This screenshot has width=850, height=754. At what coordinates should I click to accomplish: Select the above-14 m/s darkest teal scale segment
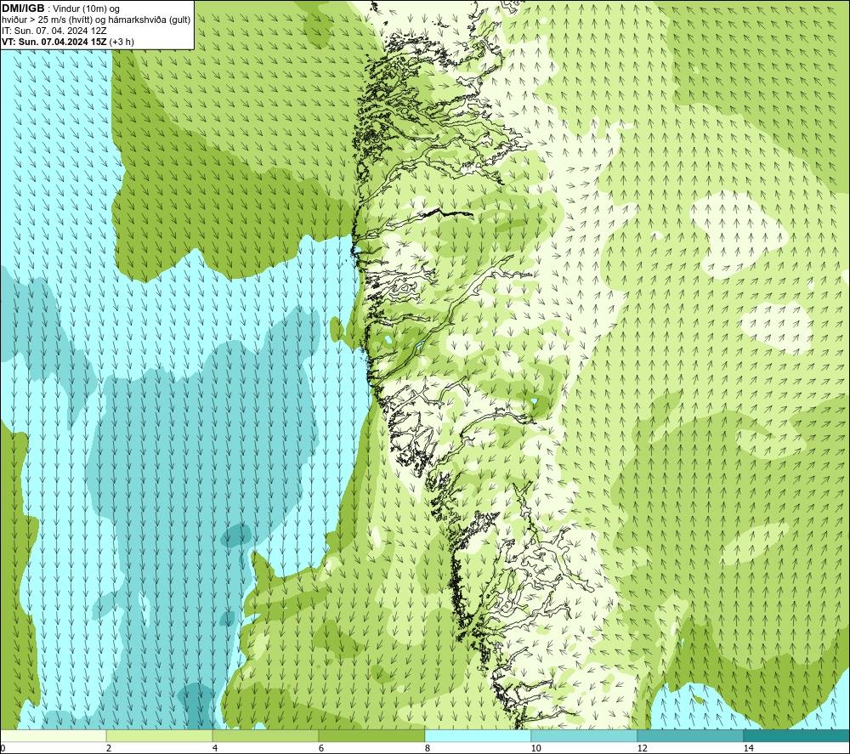pyautogui.click(x=797, y=735)
